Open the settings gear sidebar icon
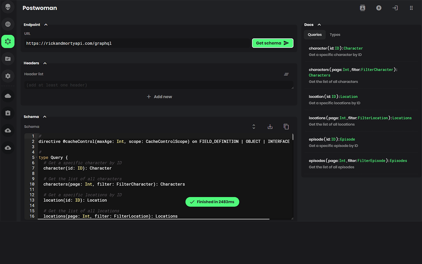Image resolution: width=422 pixels, height=264 pixels. coord(8,76)
